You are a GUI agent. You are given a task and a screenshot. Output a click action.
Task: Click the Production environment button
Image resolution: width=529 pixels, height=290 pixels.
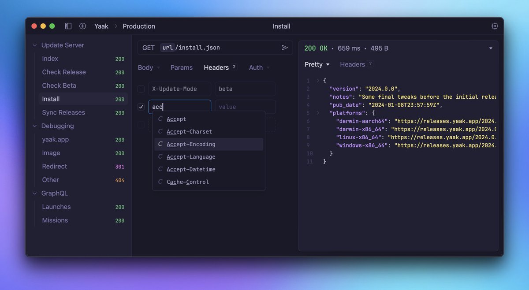coord(139,26)
